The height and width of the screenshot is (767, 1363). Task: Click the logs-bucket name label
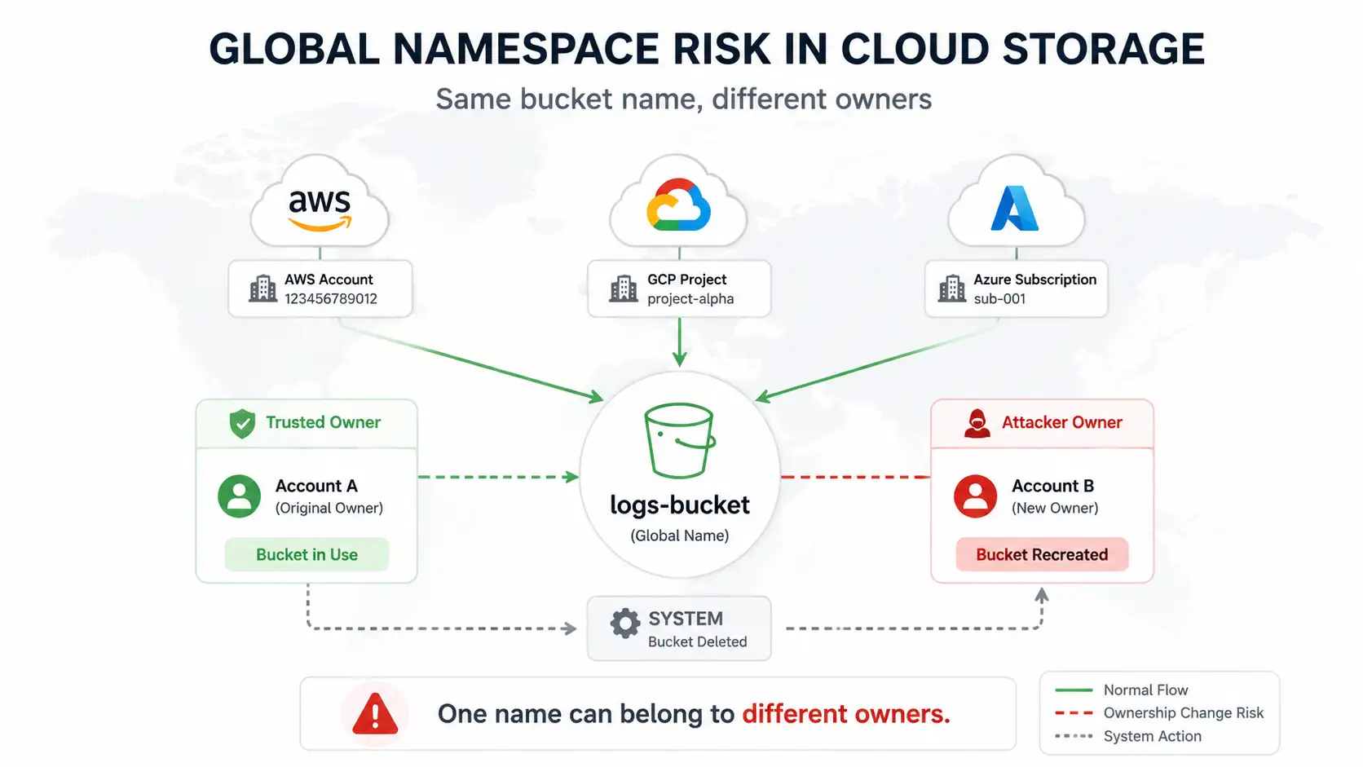pos(680,505)
